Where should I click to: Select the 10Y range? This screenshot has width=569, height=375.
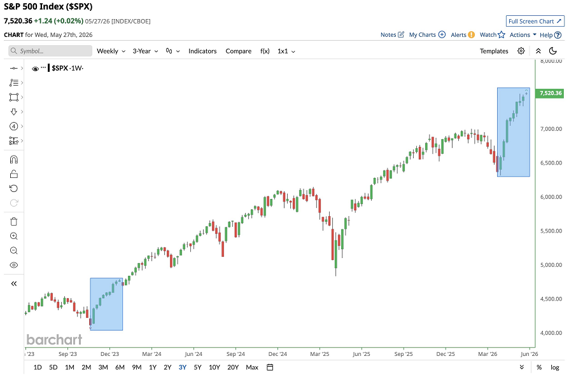point(214,367)
